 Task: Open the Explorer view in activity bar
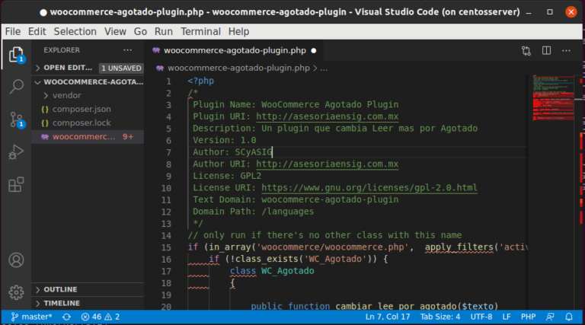click(x=16, y=55)
